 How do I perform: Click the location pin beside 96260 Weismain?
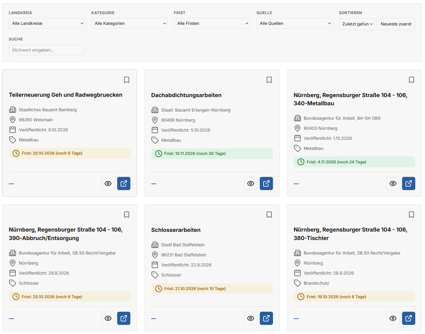coord(13,120)
